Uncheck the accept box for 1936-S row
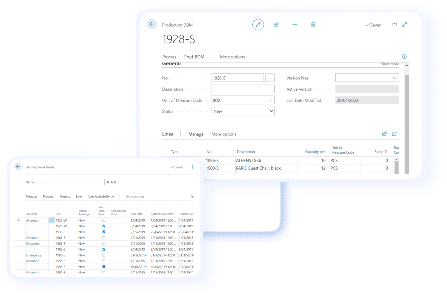 click(x=104, y=232)
